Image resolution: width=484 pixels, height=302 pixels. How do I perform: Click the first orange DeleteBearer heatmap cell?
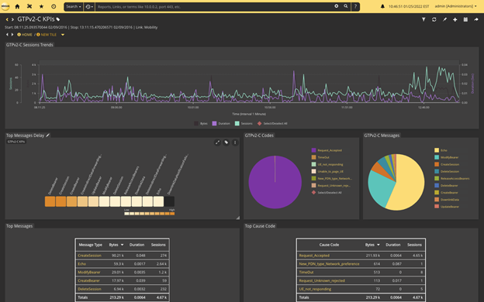[50, 201]
